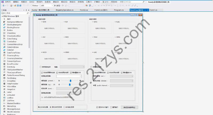The height and width of the screenshot is (115, 213).
Task: Open the 文件(F) menu
Action: (x=8, y=2)
